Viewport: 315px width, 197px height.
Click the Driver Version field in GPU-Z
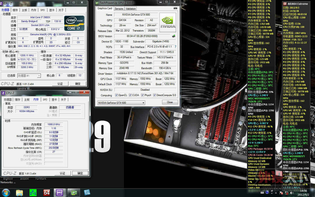point(145,73)
